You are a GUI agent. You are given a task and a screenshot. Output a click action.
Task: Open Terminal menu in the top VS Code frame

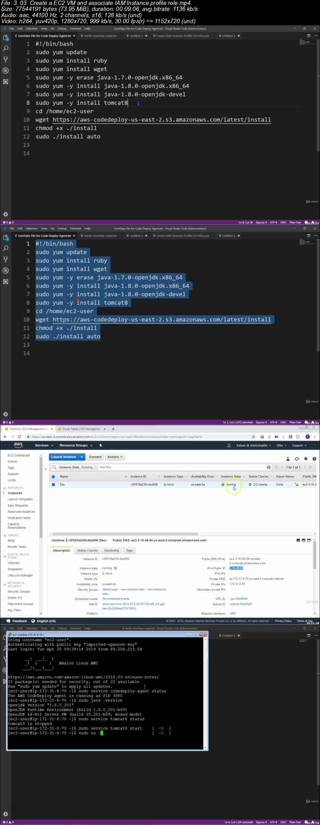tap(75, 28)
